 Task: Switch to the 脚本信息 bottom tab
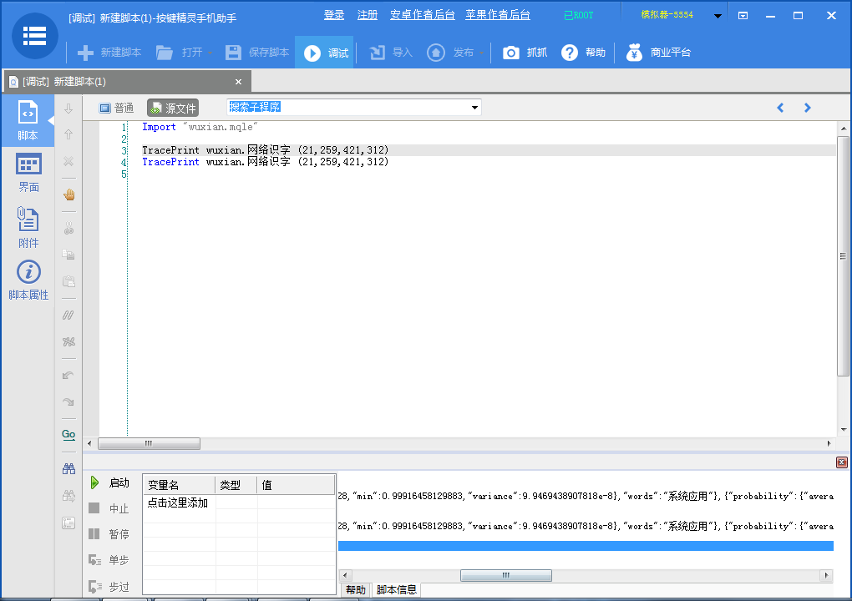pyautogui.click(x=396, y=590)
